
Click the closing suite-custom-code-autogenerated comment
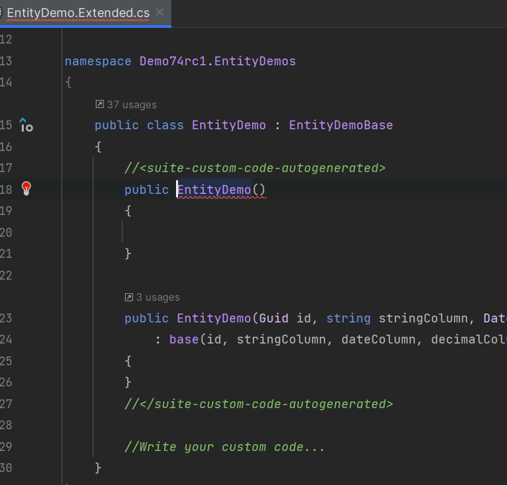pos(258,404)
